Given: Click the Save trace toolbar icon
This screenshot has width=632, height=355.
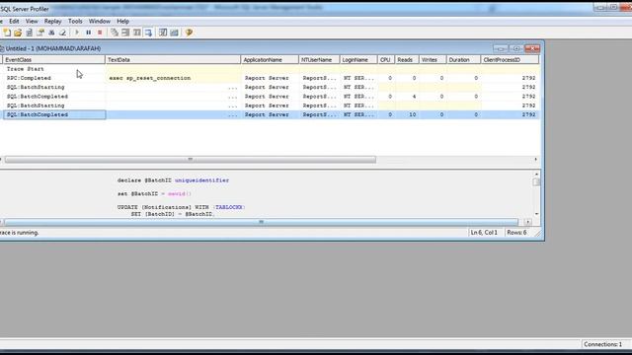Looking at the screenshot, I should 29,33.
